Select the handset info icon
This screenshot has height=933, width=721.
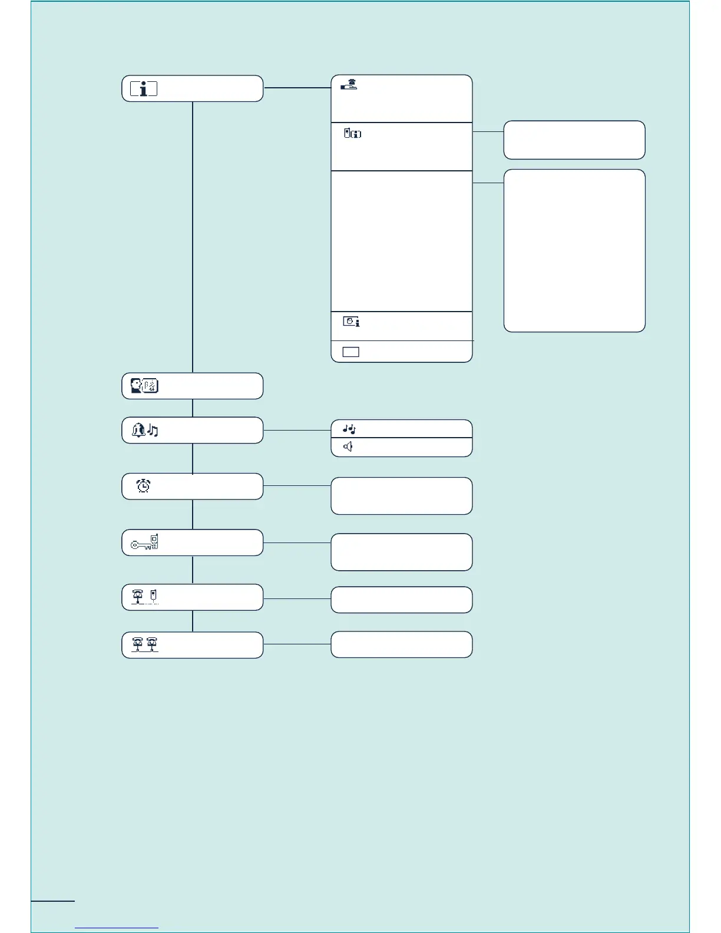click(x=352, y=134)
